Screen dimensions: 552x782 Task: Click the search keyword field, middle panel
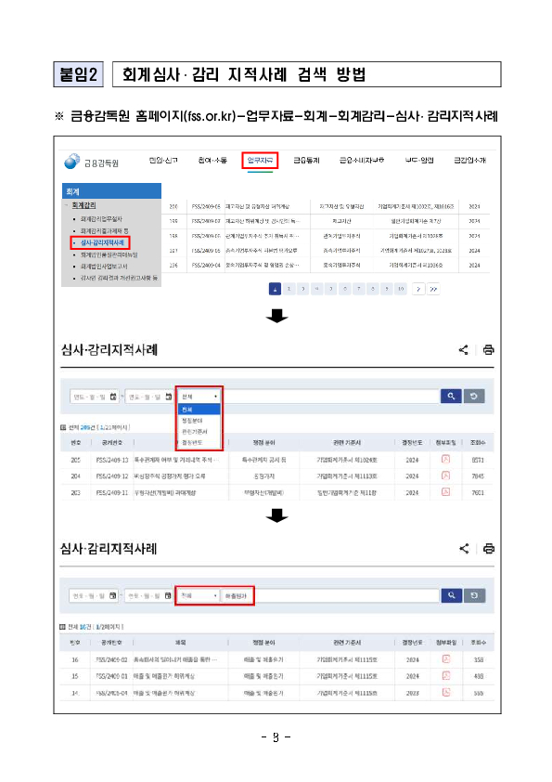tap(330, 397)
